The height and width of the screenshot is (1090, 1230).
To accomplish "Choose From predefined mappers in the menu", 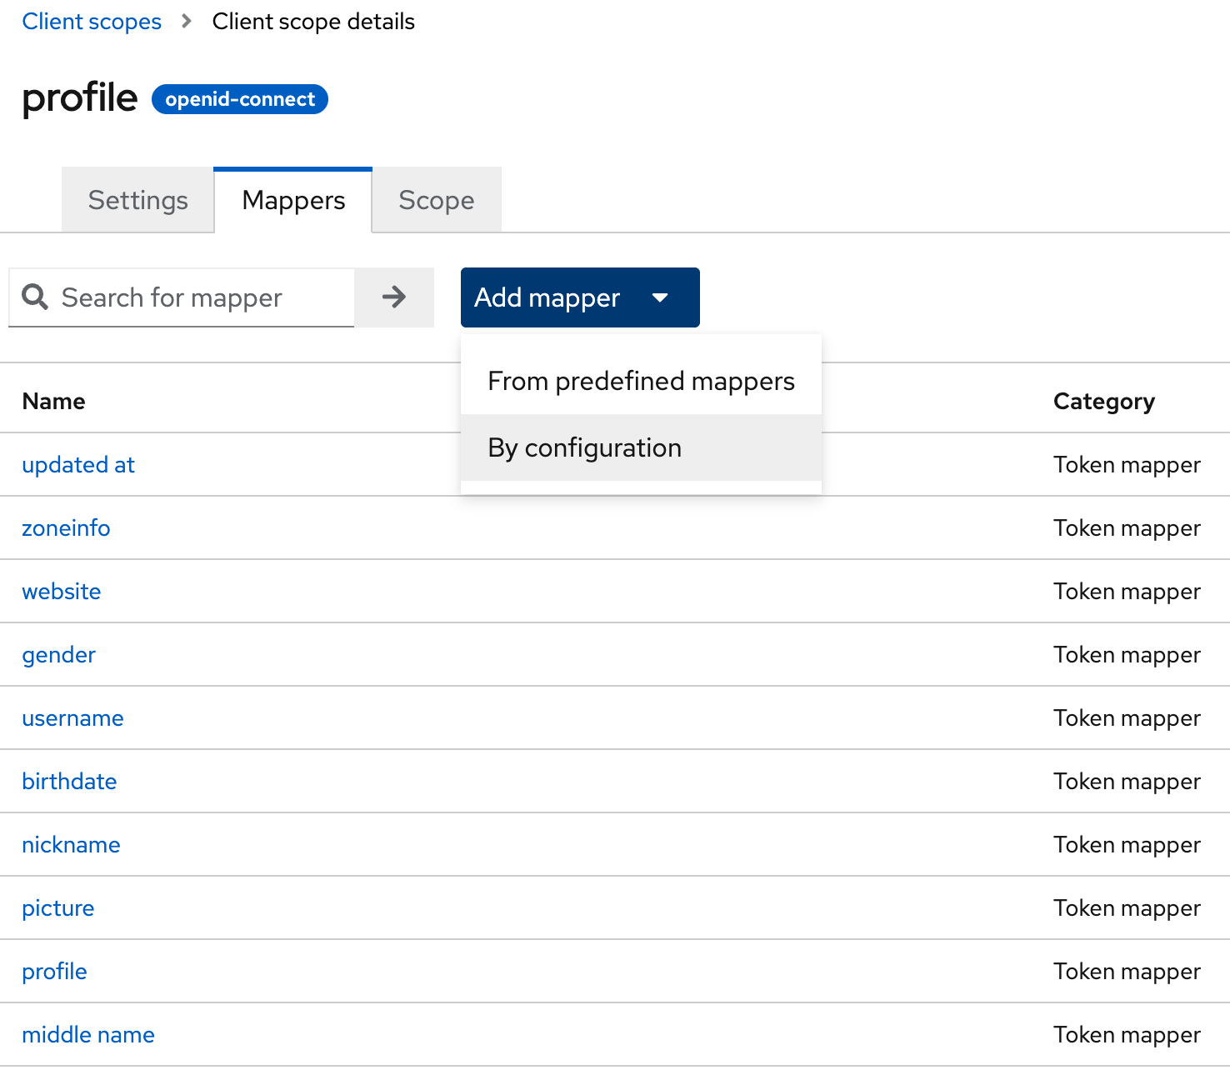I will (640, 381).
